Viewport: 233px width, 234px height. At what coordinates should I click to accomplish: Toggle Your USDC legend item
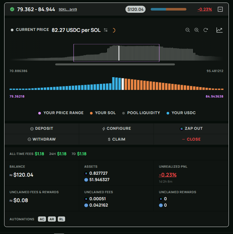(181, 113)
